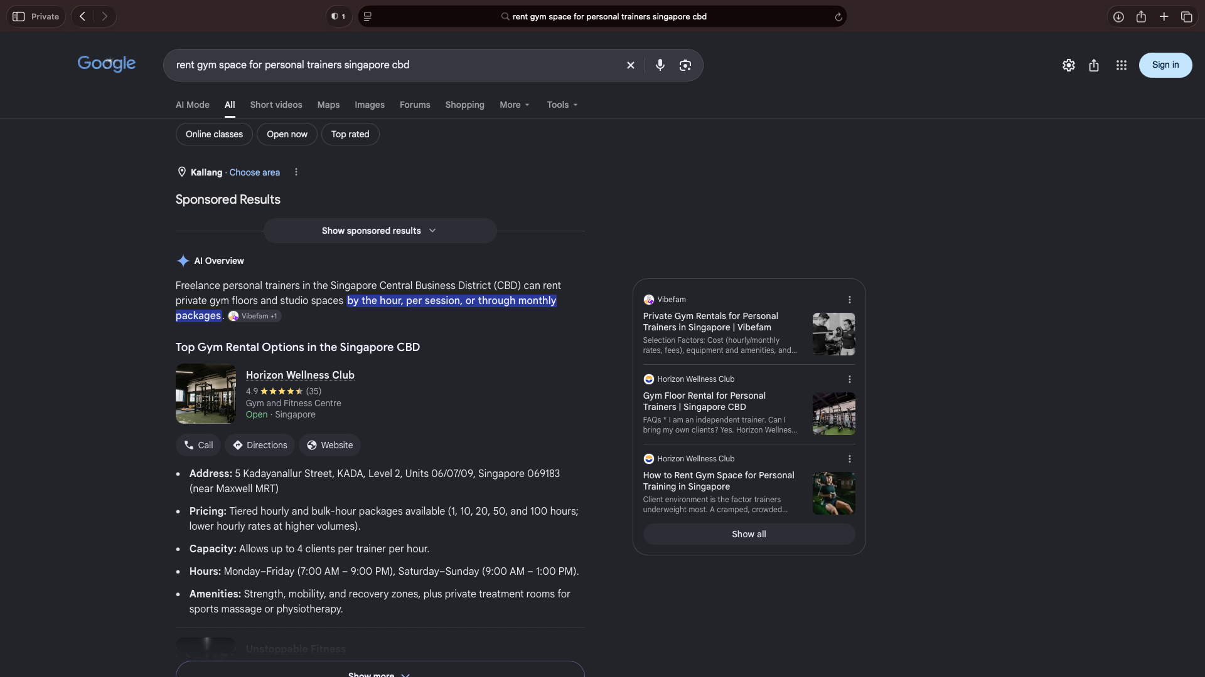Expand the Tools dropdown
This screenshot has width=1205, height=677.
pos(562,105)
